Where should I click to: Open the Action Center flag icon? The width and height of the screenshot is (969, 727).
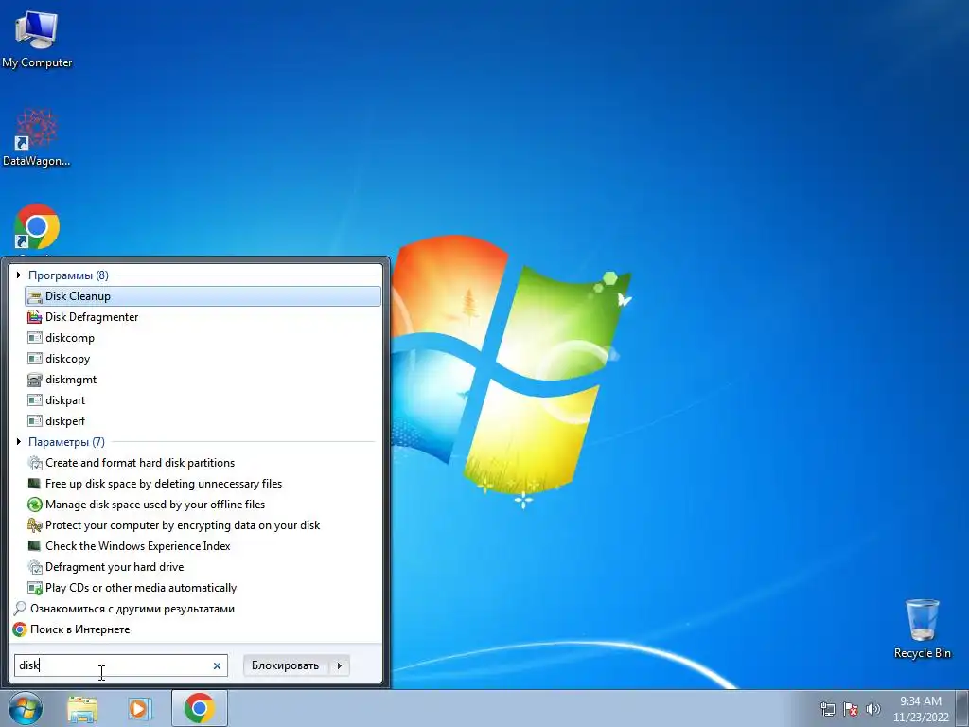point(851,709)
